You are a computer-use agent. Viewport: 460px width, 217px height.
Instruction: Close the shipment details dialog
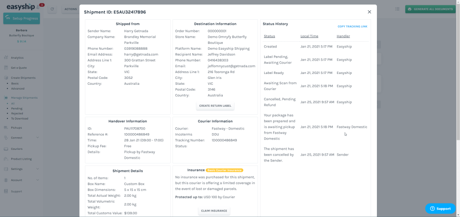click(369, 12)
